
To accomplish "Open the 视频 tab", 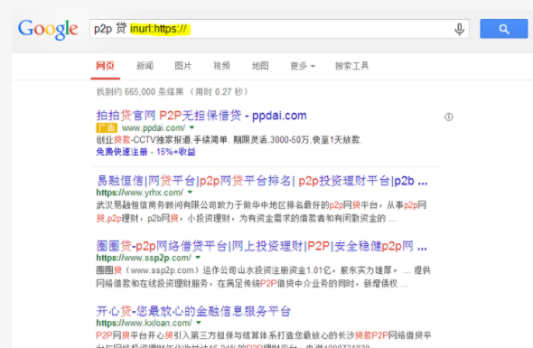I will (x=221, y=66).
